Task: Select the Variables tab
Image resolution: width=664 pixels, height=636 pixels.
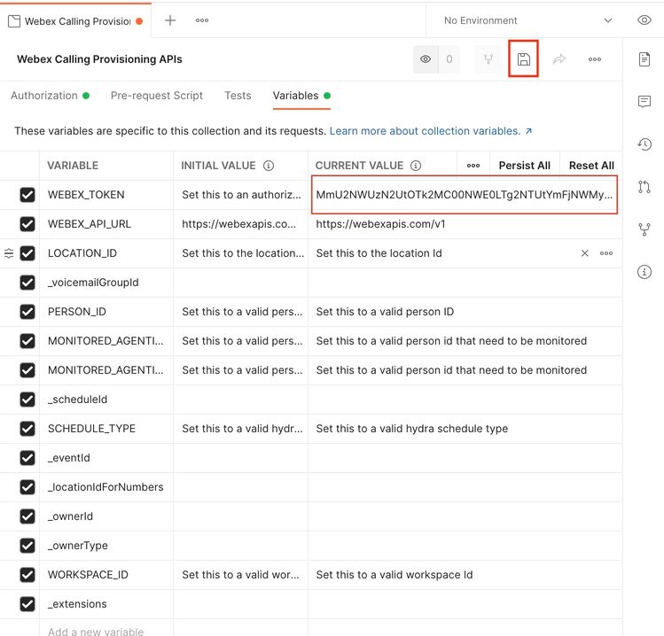Action: coord(301,96)
